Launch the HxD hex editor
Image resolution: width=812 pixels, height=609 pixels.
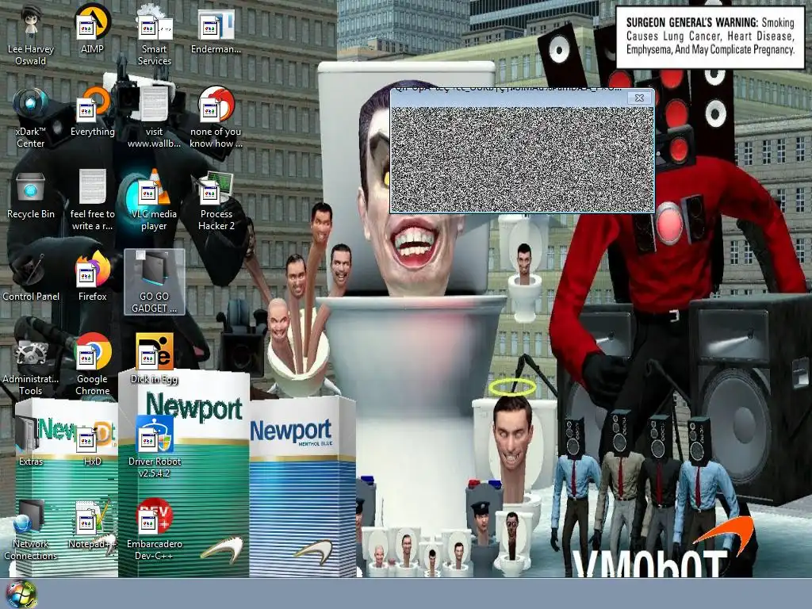pos(92,442)
